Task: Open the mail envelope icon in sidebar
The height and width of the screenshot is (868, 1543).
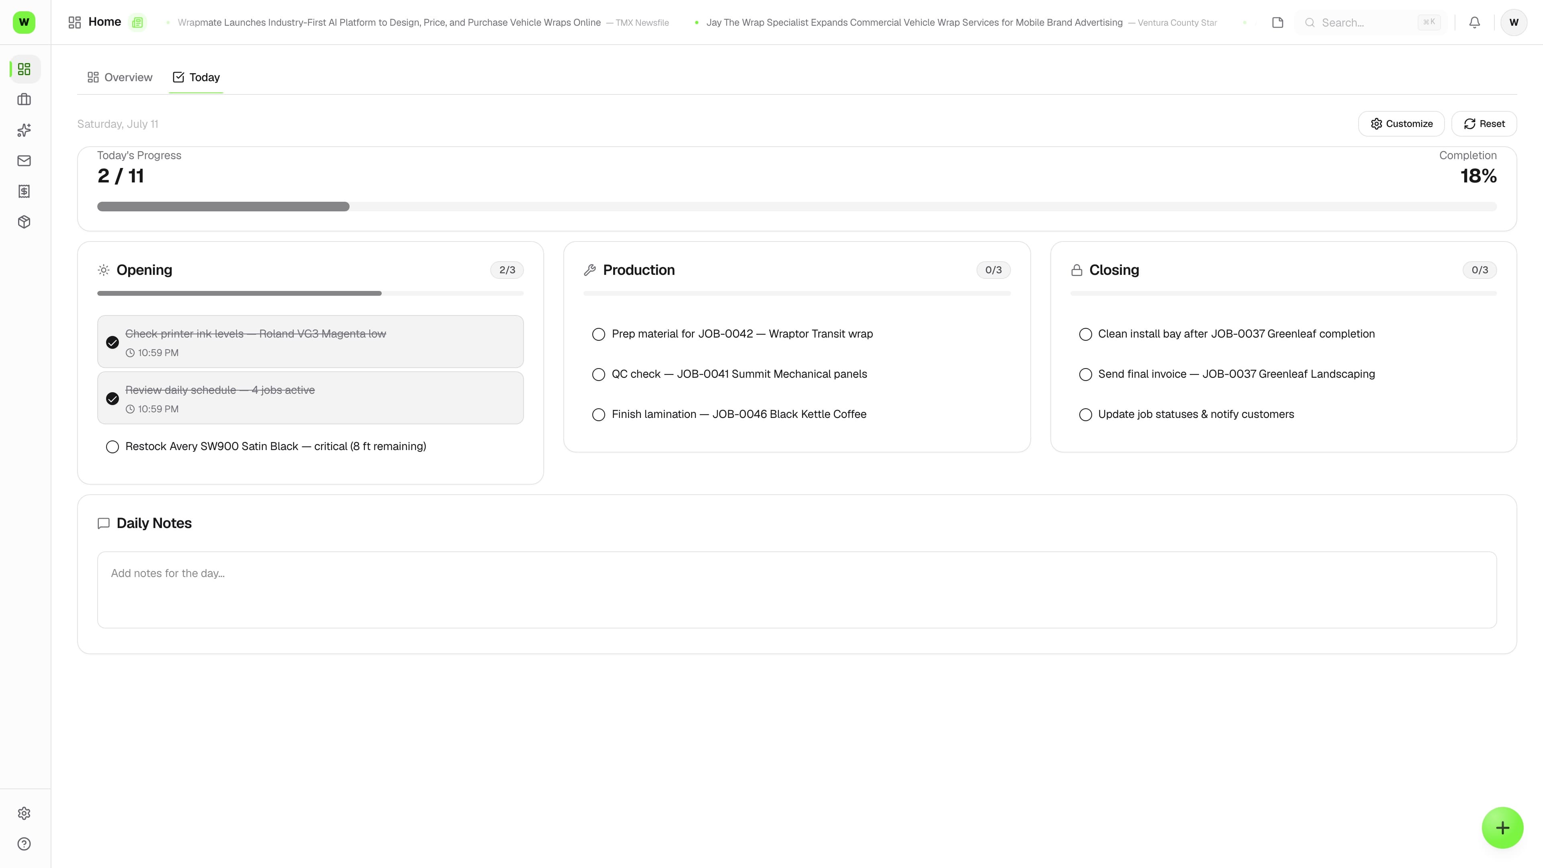Action: [24, 161]
